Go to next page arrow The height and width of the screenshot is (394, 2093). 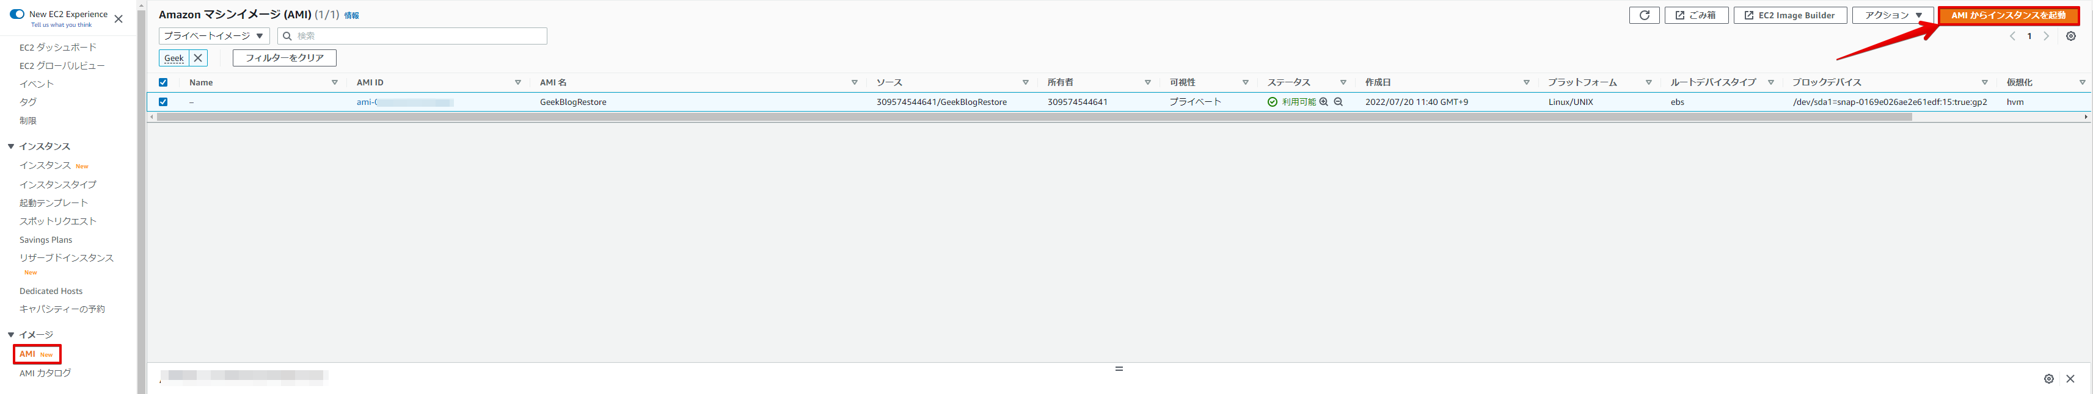(x=2046, y=37)
